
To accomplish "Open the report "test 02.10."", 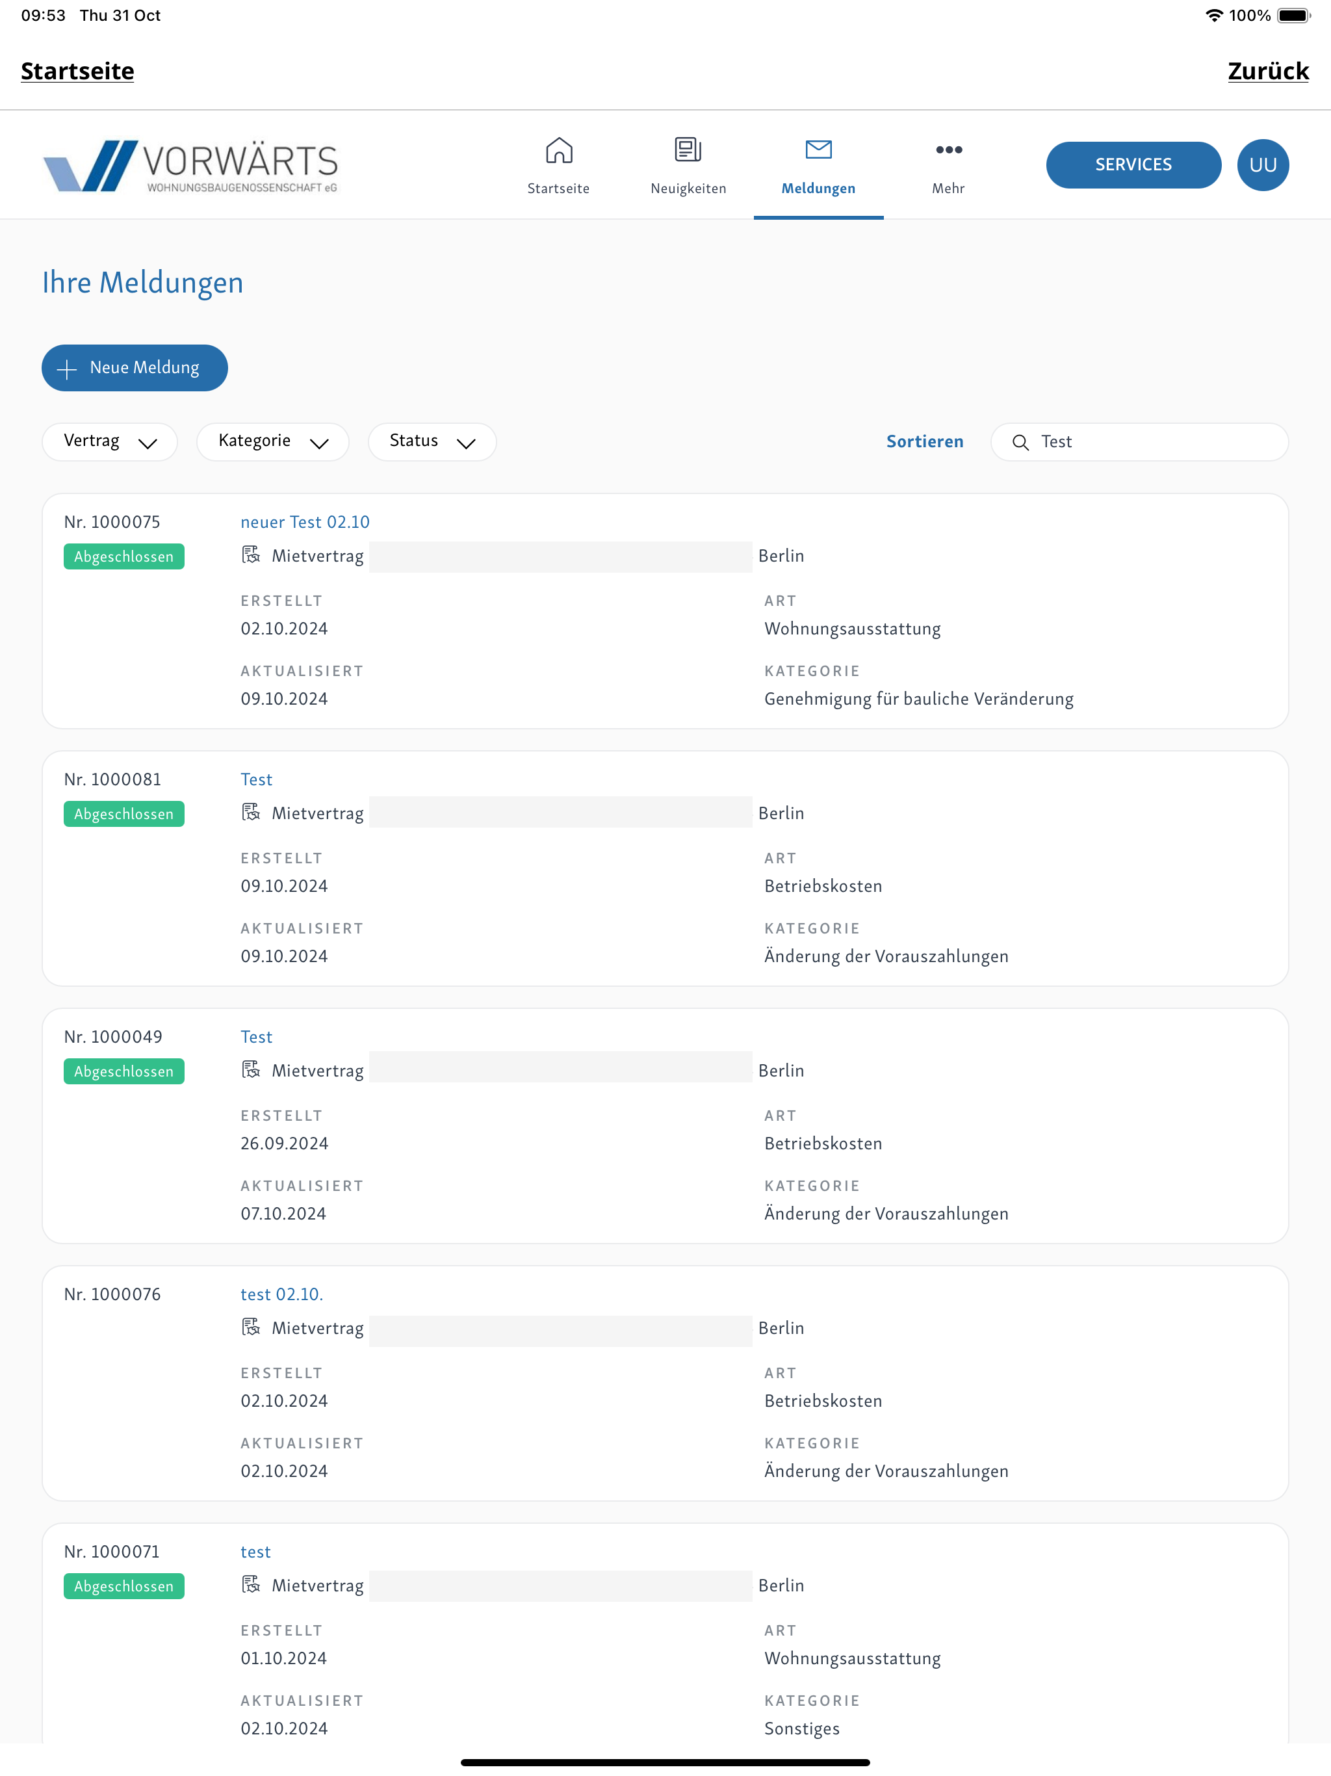I will coord(282,1294).
